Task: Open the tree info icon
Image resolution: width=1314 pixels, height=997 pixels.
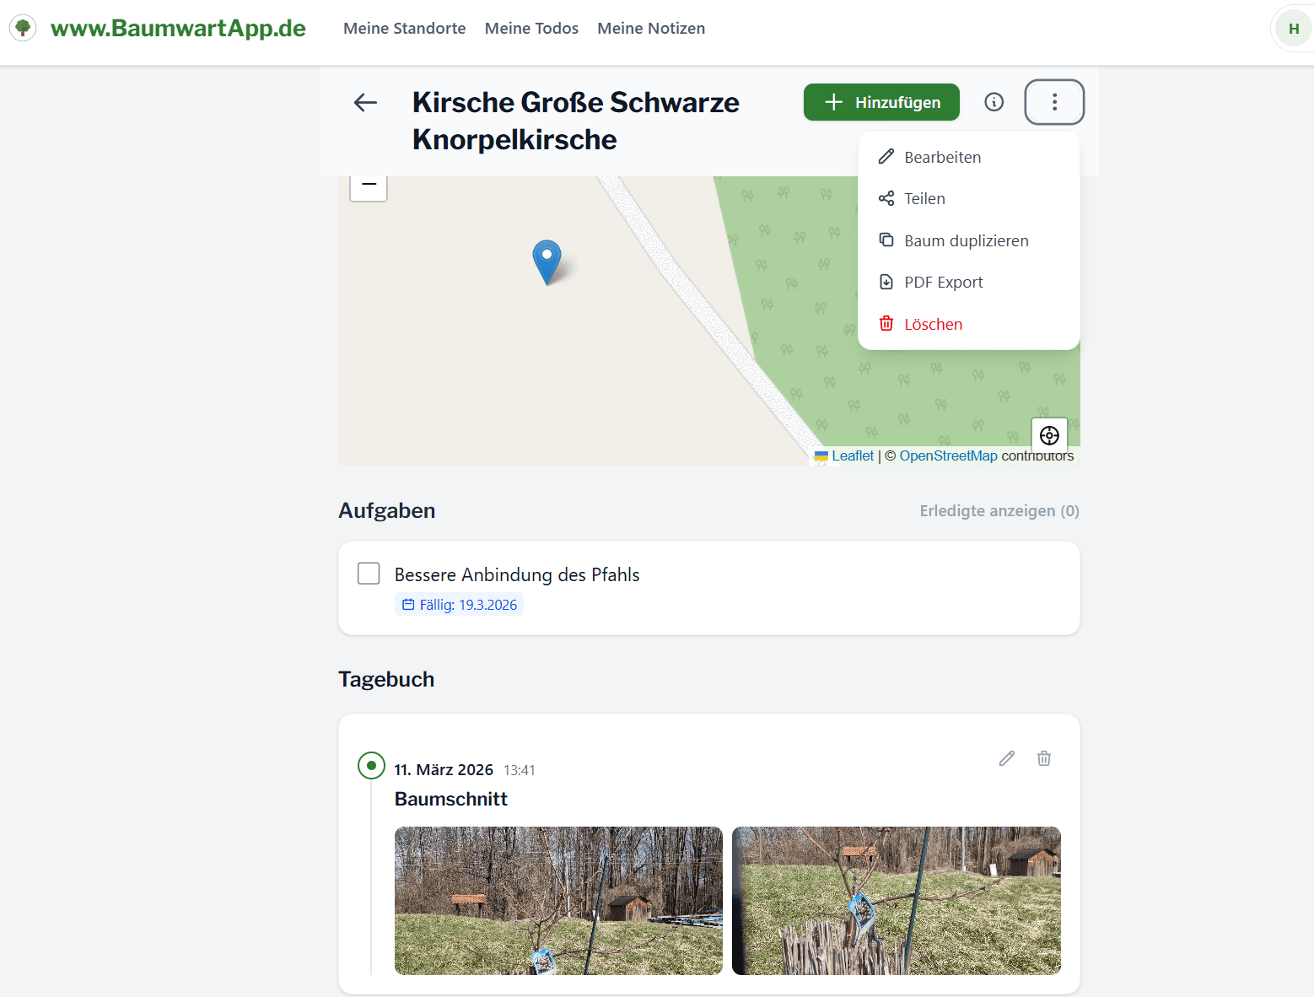Action: click(x=994, y=102)
